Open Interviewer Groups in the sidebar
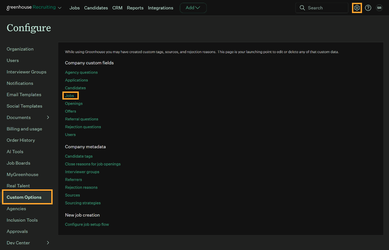 [x=26, y=72]
